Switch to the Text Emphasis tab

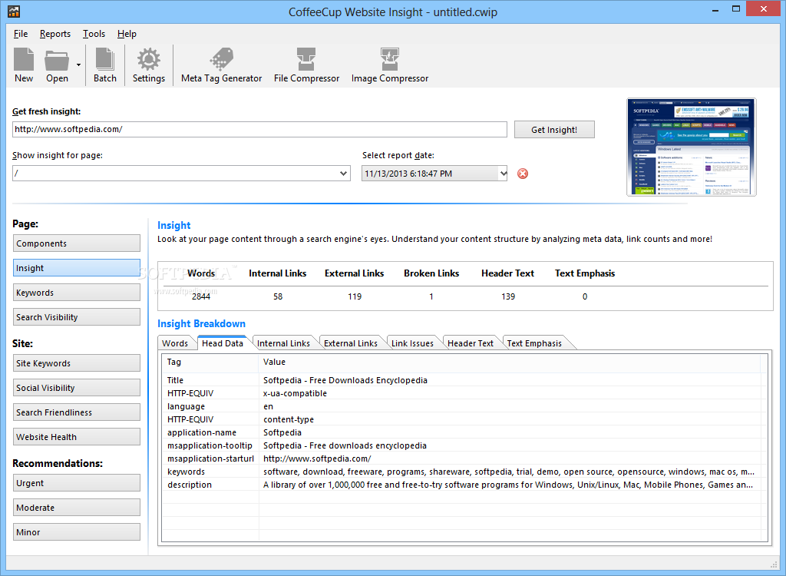[x=534, y=343]
